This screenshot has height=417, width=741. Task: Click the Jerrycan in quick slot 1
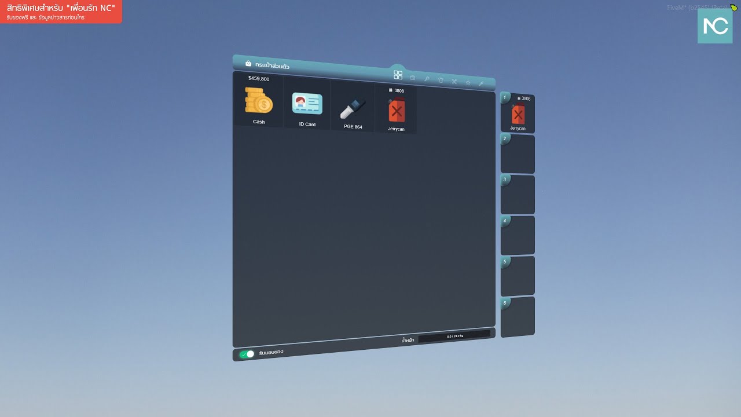[518, 113]
